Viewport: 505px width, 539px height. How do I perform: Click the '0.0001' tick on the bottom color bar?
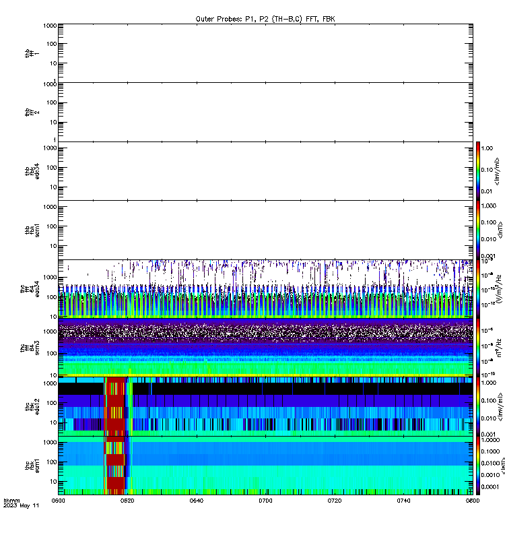[490, 486]
